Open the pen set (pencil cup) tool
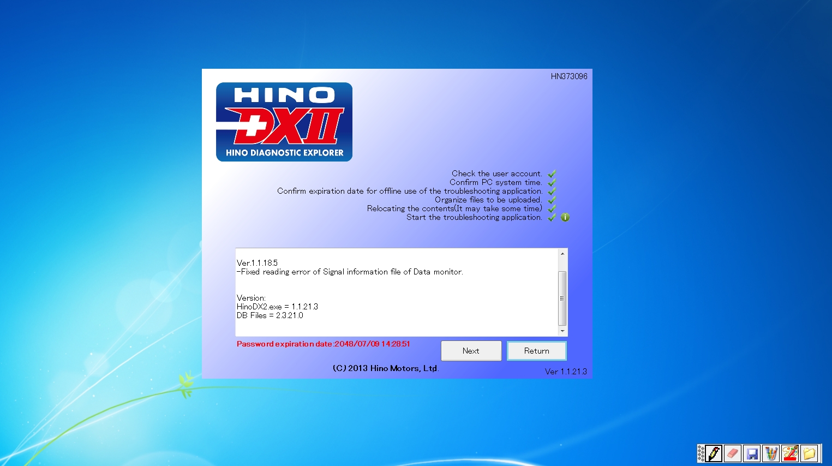Screen dimensions: 832x466 click(771, 453)
